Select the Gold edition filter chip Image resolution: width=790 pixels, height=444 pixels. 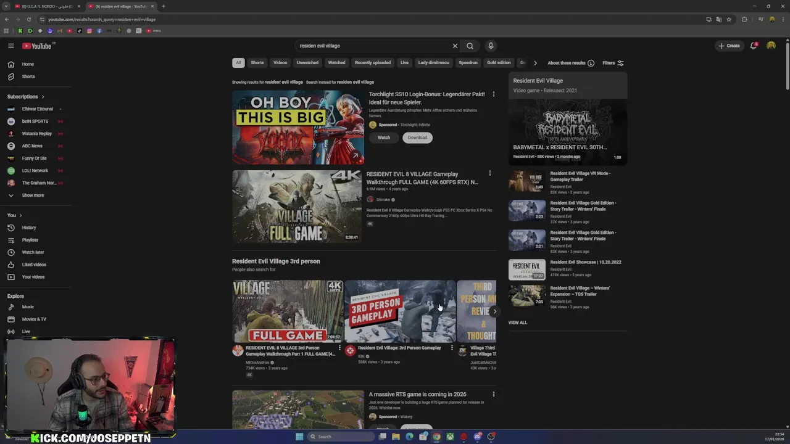499,62
